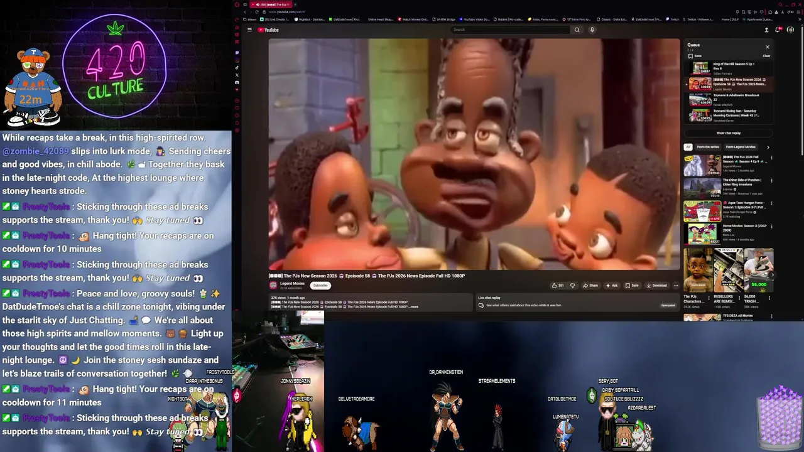The image size is (804, 452).
Task: Open the live chat replay panel
Action: (668, 305)
